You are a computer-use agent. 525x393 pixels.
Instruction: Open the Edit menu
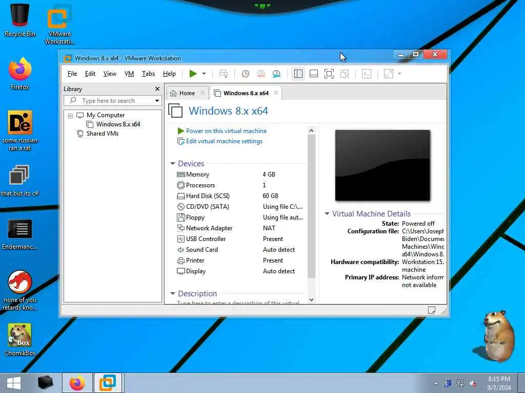pyautogui.click(x=90, y=74)
